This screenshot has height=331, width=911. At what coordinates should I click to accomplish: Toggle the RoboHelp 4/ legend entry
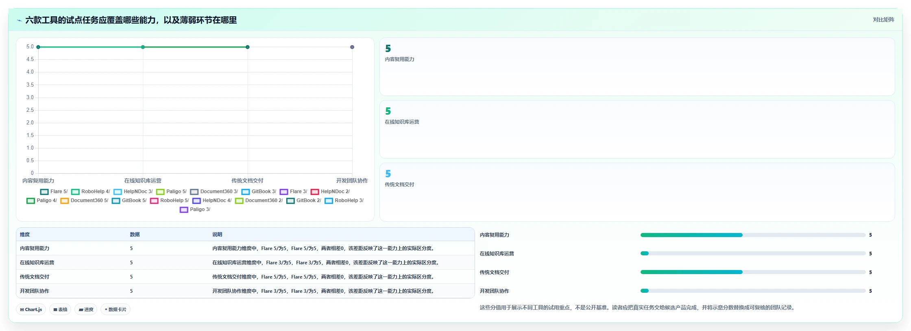pos(91,192)
